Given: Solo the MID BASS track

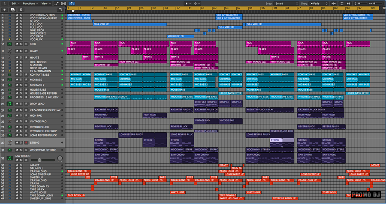Looking at the screenshot, I should [21, 80].
